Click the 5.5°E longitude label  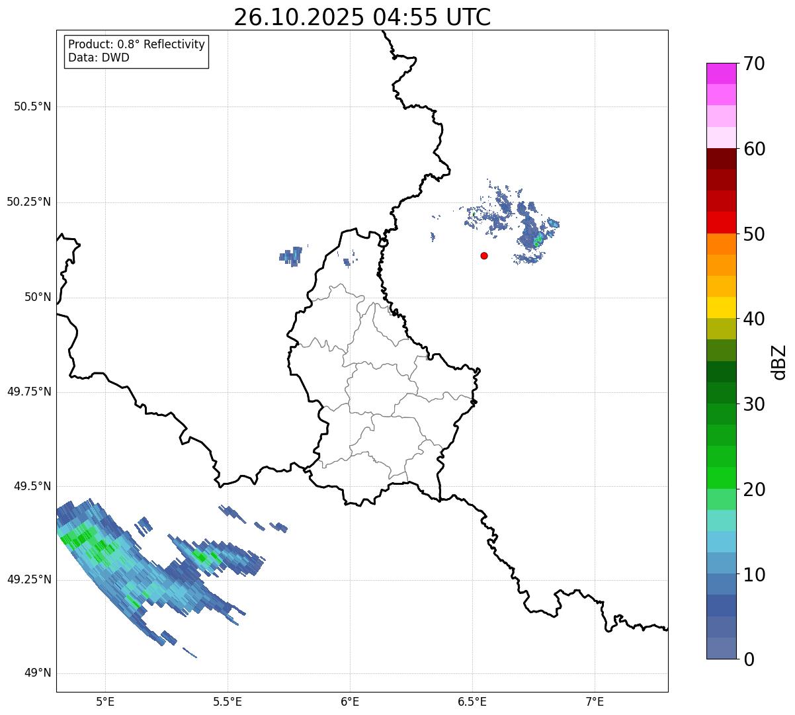pos(228,701)
